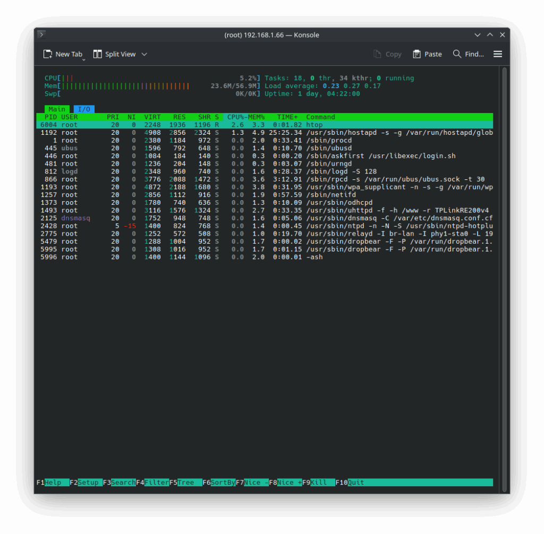The height and width of the screenshot is (534, 544).
Task: Select the Main tab in htop
Action: pos(57,109)
